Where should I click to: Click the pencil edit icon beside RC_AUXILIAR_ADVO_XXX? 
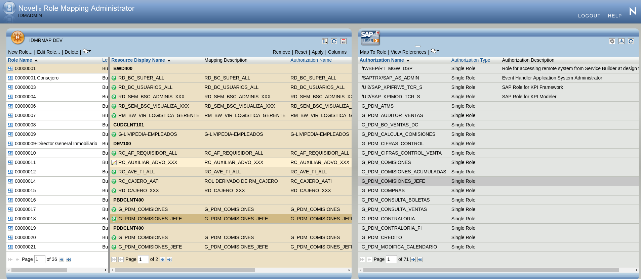point(114,163)
